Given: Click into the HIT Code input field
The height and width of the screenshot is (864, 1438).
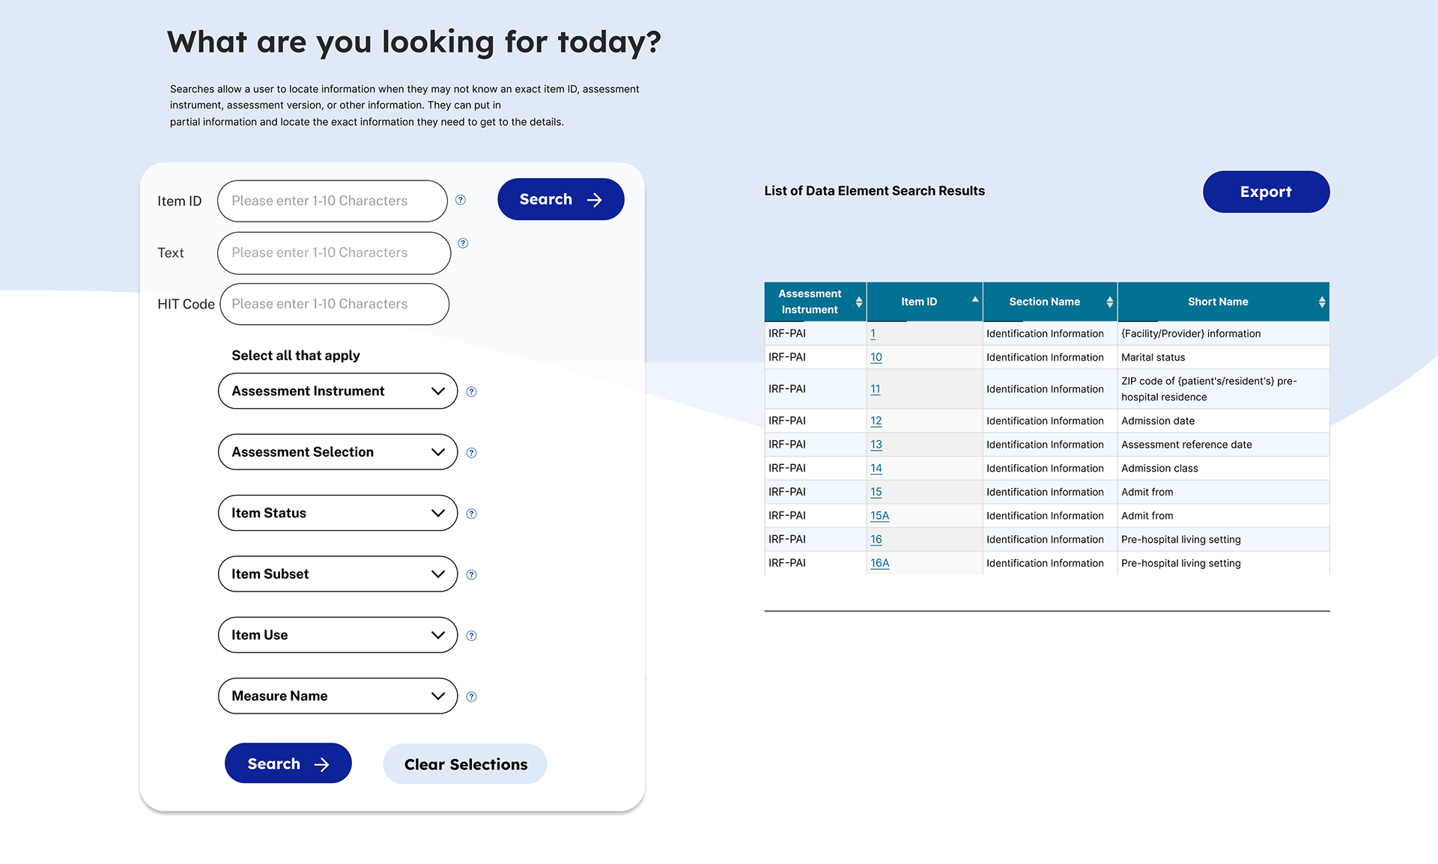Looking at the screenshot, I should 335,304.
